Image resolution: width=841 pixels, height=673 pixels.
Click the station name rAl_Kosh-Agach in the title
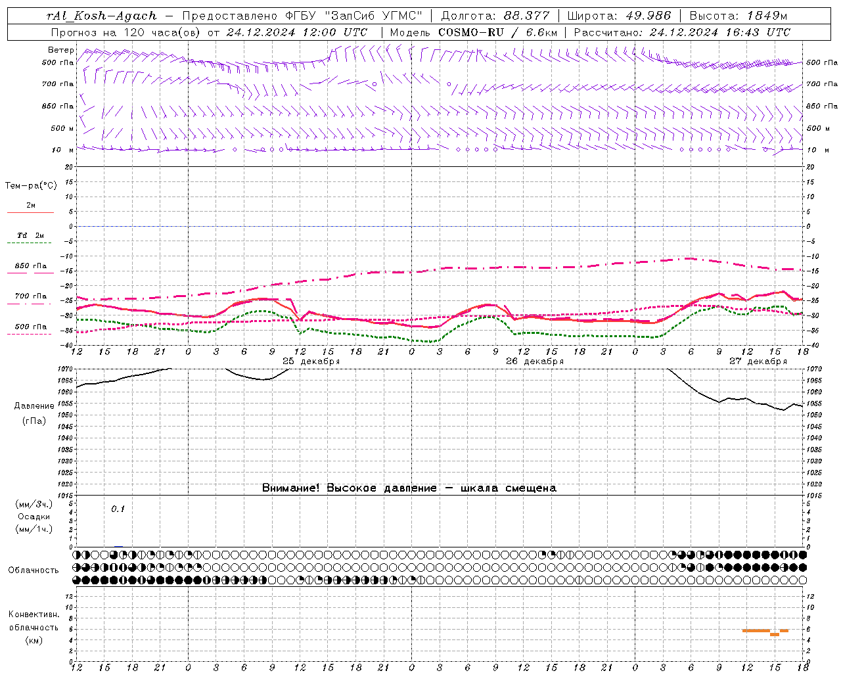[x=102, y=16]
